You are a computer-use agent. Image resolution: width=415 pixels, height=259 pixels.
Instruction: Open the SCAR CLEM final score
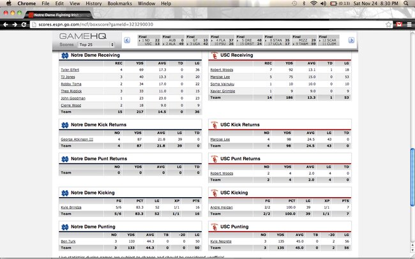(x=328, y=40)
